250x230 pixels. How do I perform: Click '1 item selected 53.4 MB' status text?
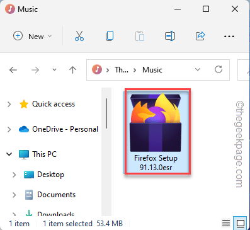[82, 224]
